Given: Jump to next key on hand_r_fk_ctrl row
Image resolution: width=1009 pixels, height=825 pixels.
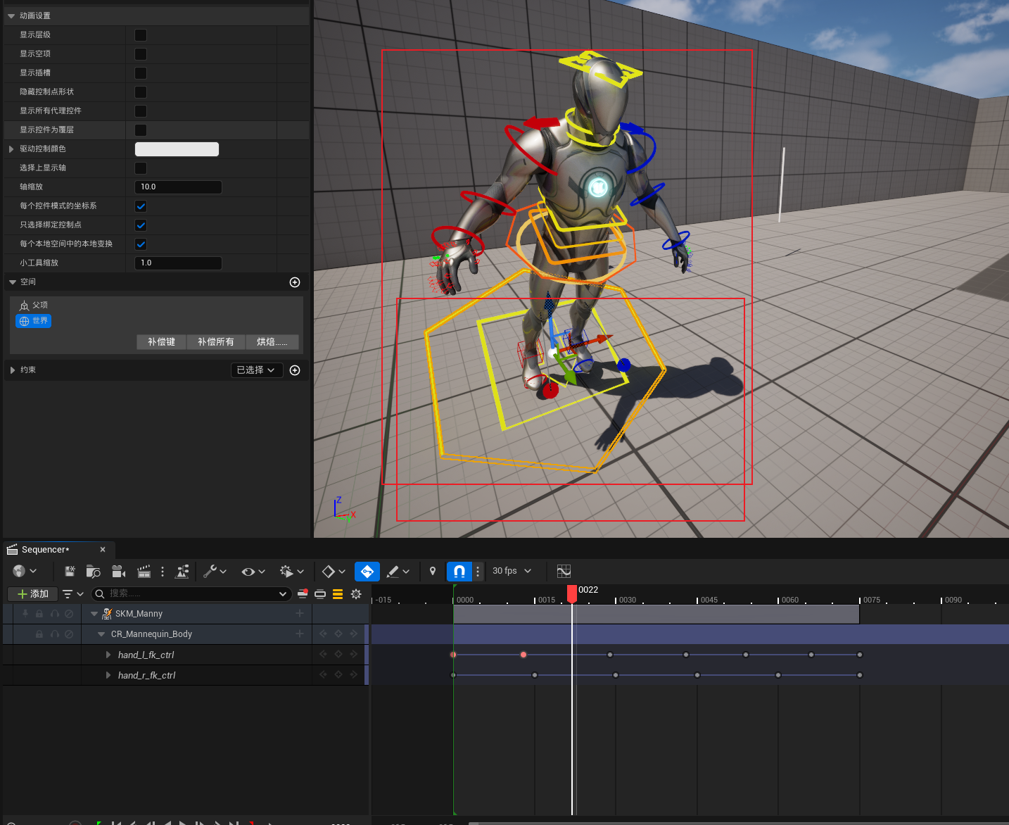Looking at the screenshot, I should [353, 675].
